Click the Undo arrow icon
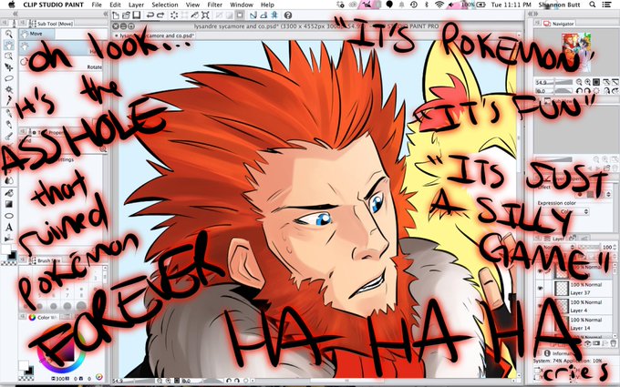Screen dimensions: 620x387 150,15
